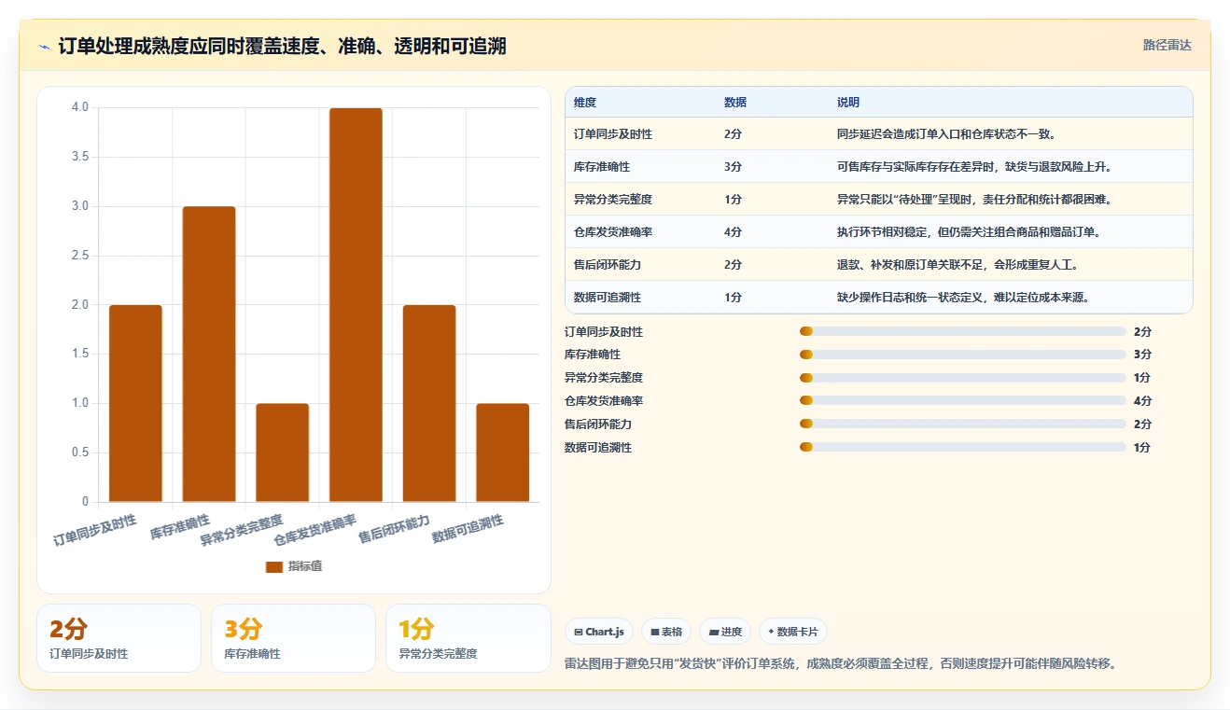Click the 售后闭环能力 progress bar
Screen dimensions: 1230x710
pyautogui.click(x=963, y=424)
